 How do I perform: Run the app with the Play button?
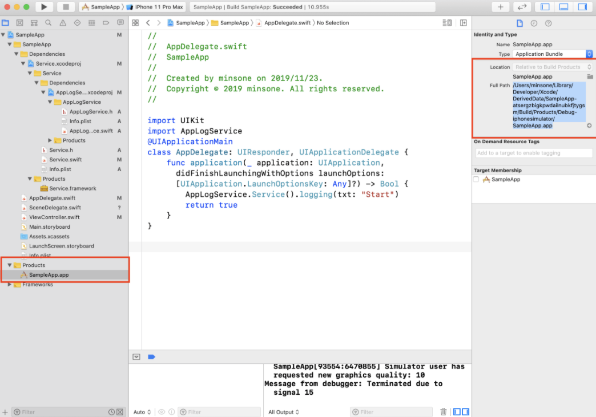coord(44,7)
